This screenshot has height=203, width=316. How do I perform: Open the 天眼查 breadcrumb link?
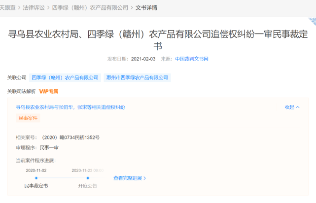point(8,8)
